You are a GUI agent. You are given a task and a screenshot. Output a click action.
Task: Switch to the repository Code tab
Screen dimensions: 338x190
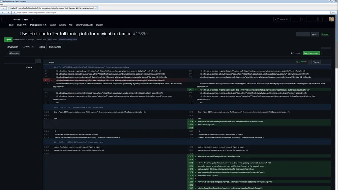click(11, 25)
